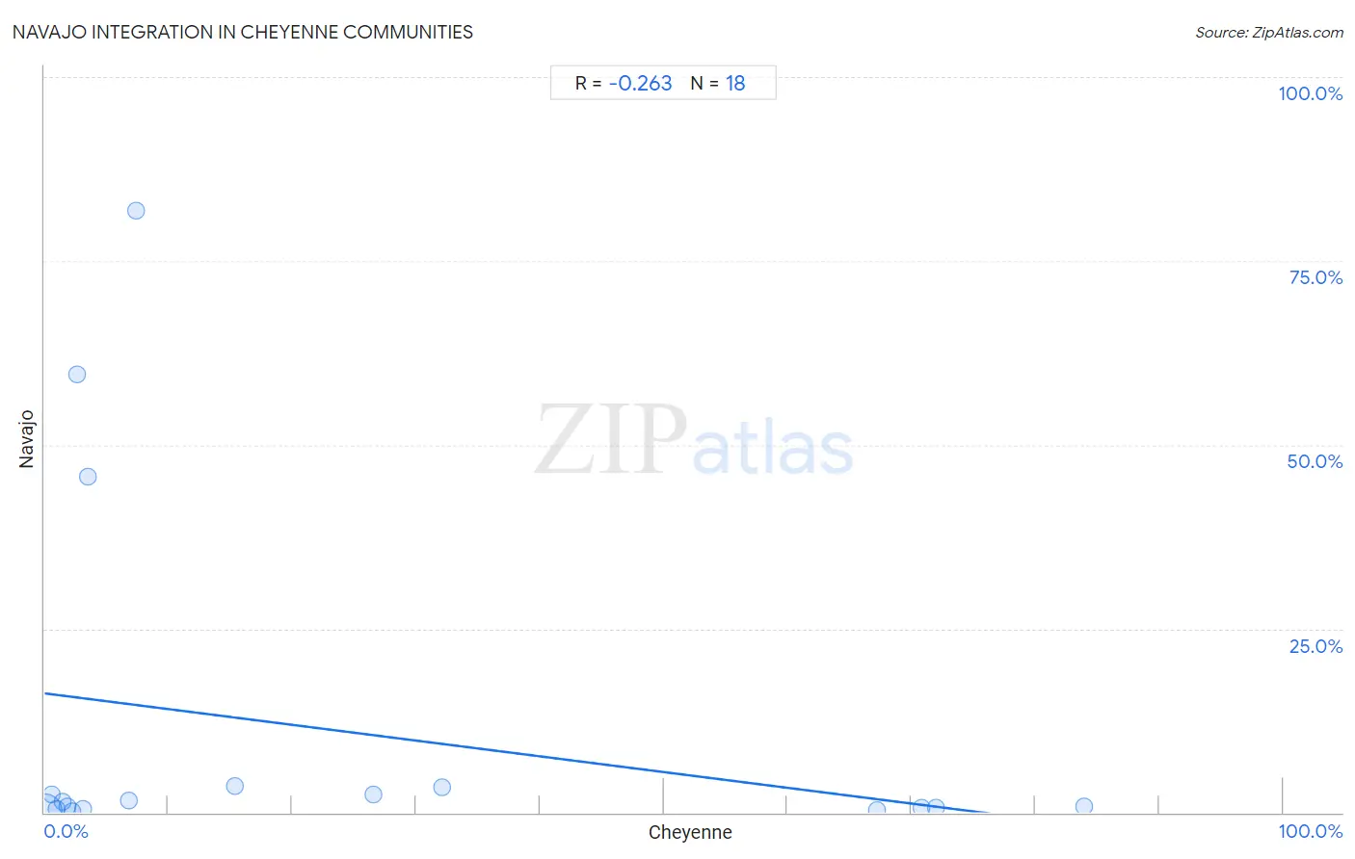Click the blue regression trend line

tap(516, 753)
